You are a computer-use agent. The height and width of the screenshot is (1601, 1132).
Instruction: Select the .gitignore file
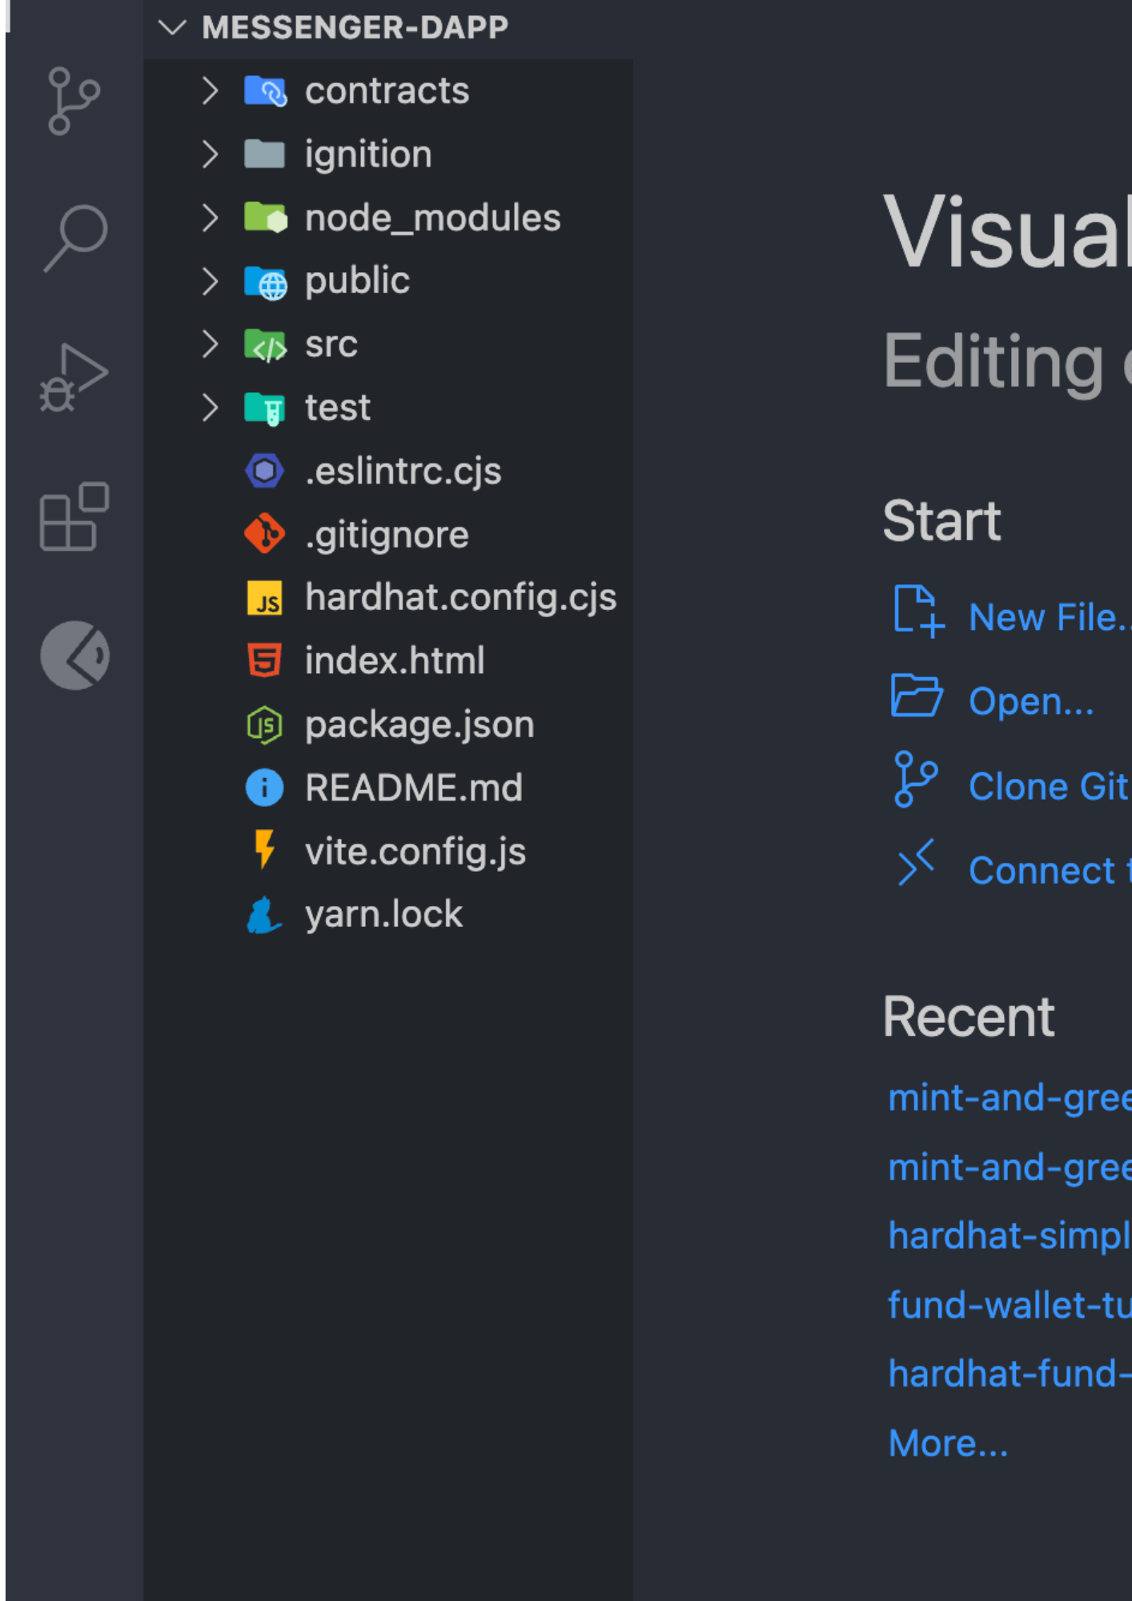[x=387, y=535]
